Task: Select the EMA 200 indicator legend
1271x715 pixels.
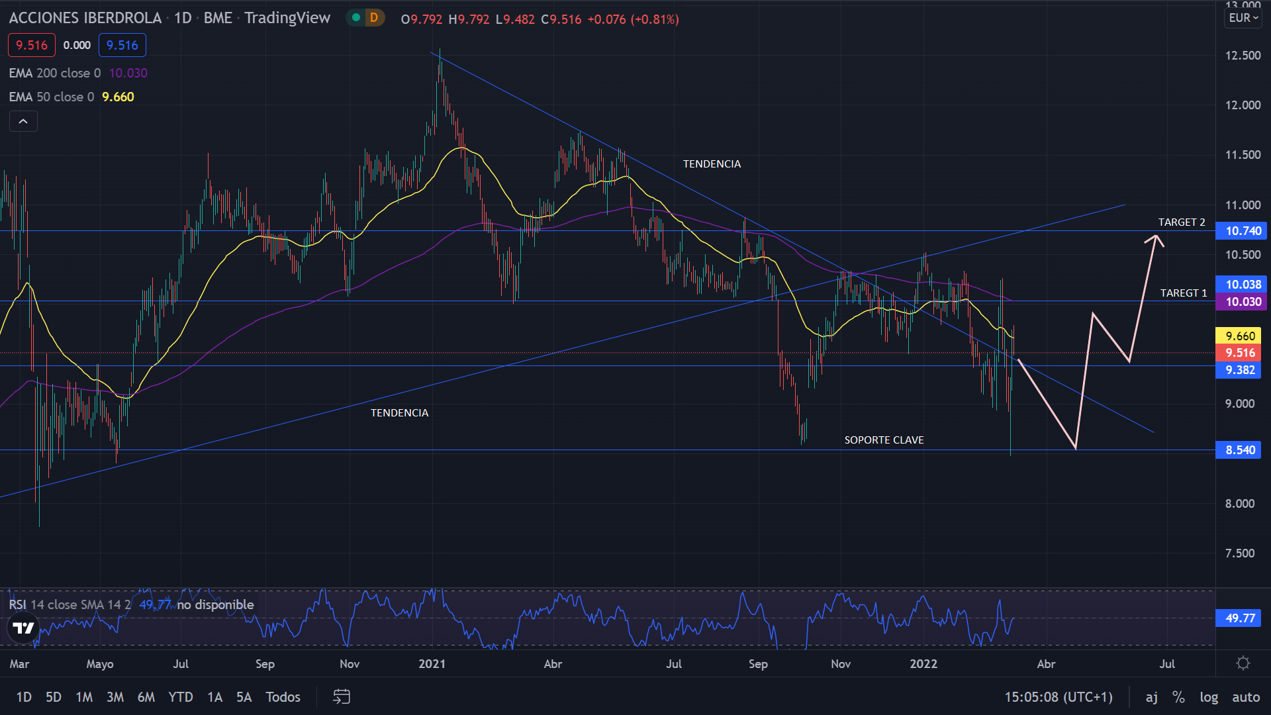Action: (x=55, y=73)
